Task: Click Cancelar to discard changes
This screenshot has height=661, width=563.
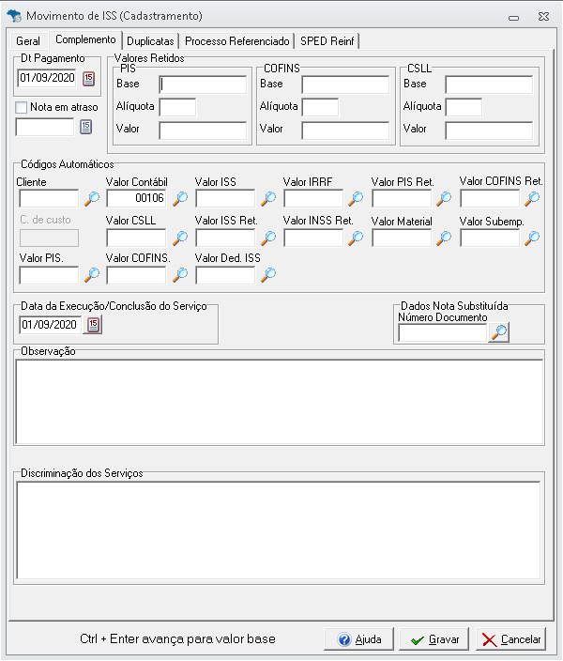Action: 510,639
